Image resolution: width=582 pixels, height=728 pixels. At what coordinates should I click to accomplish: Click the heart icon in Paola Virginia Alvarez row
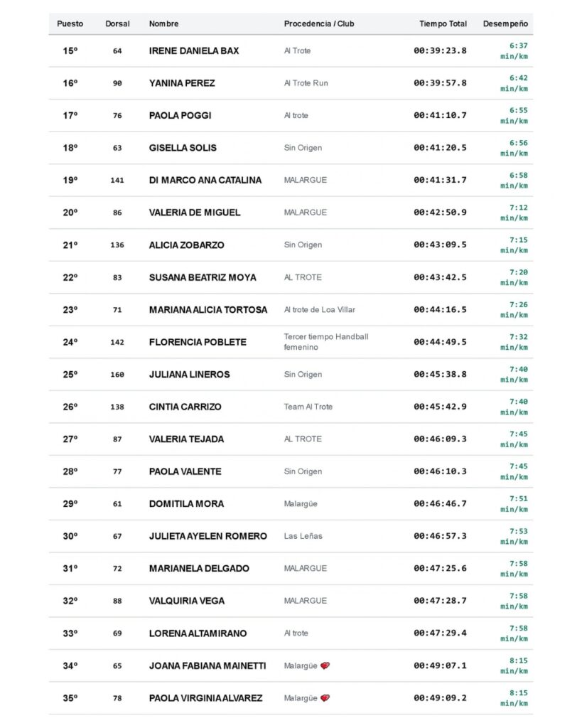[325, 698]
